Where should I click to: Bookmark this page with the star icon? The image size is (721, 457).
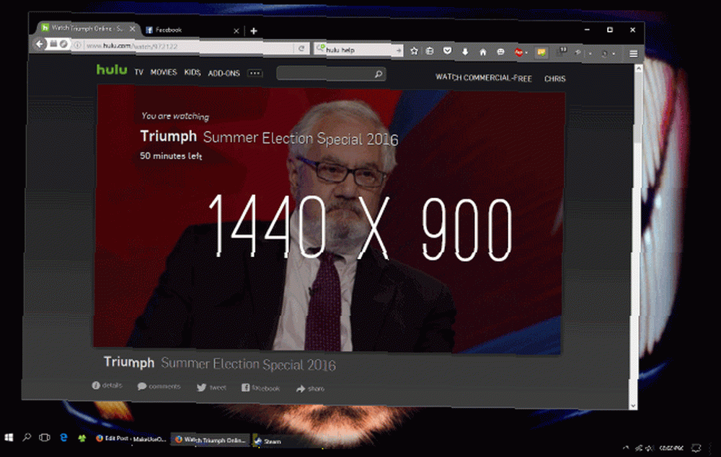(414, 50)
